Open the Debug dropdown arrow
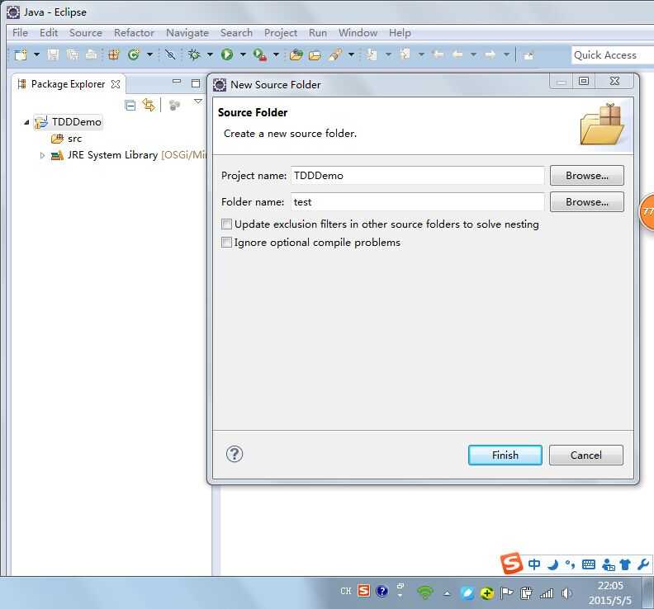The image size is (654, 609). click(211, 54)
